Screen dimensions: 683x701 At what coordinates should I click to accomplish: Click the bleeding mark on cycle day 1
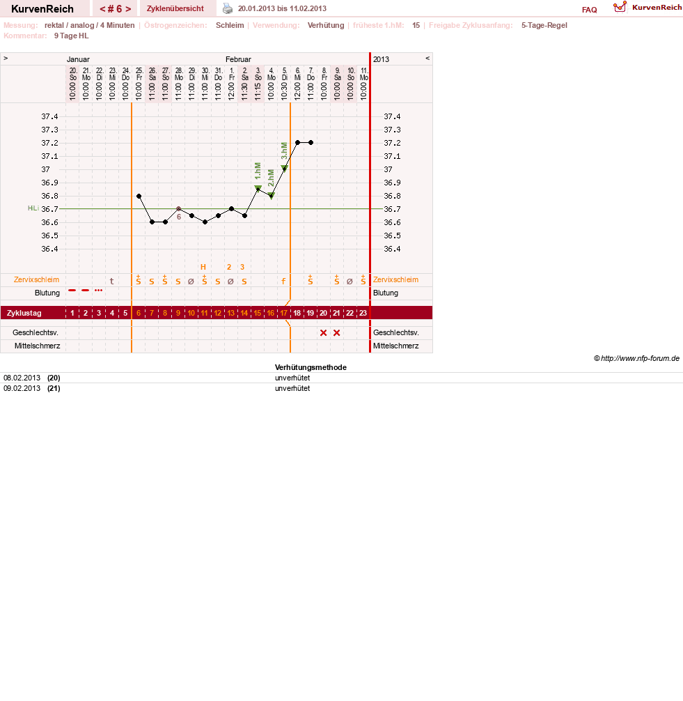tap(72, 290)
